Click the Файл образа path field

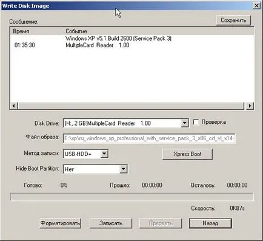point(149,138)
